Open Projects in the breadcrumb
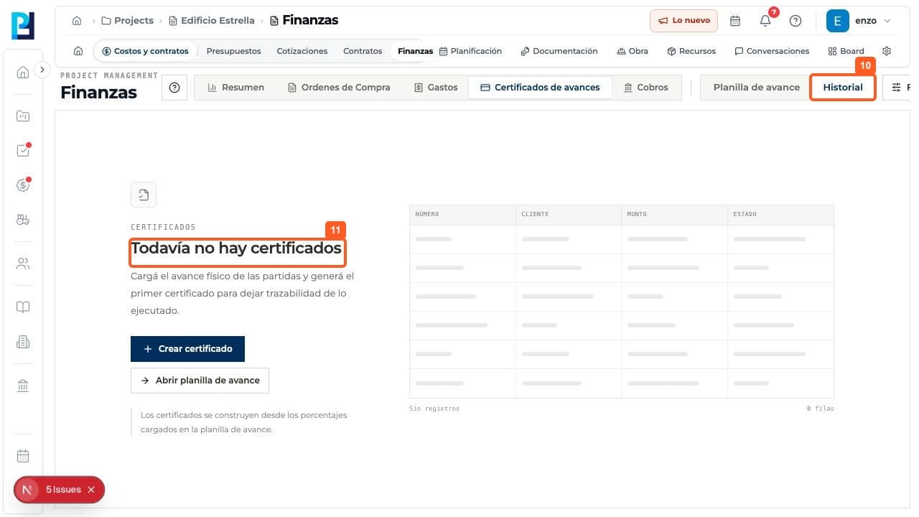Image resolution: width=919 pixels, height=517 pixels. click(127, 21)
